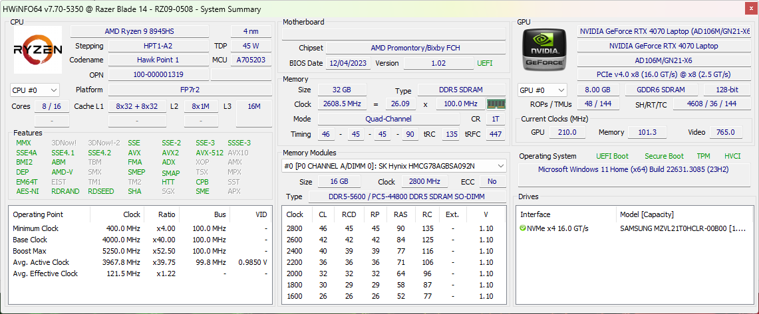The width and height of the screenshot is (759, 314).
Task: Open the GPU #0 selector dropdown
Action: click(x=543, y=90)
